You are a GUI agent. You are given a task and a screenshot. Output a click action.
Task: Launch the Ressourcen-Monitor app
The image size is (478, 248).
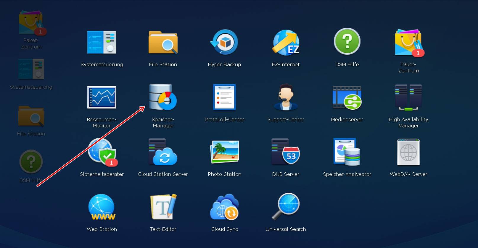click(102, 97)
